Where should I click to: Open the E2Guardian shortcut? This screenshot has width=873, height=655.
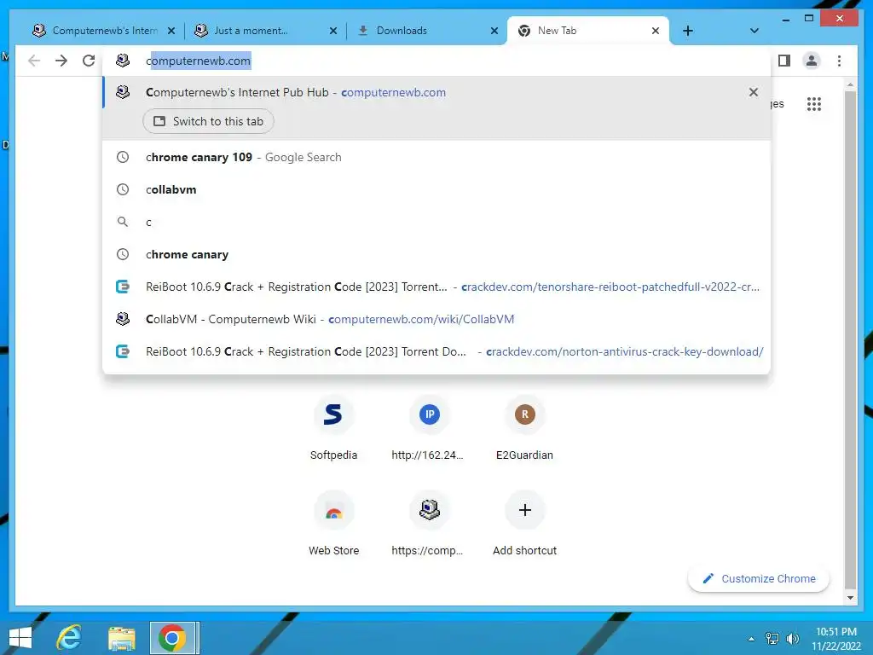[524, 430]
